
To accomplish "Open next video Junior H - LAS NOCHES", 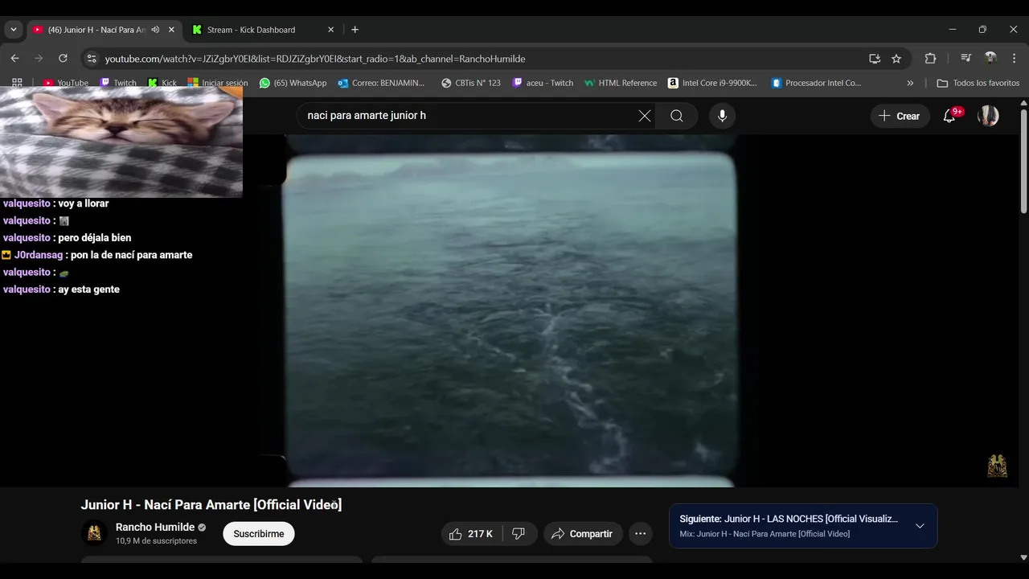I will pos(789,519).
